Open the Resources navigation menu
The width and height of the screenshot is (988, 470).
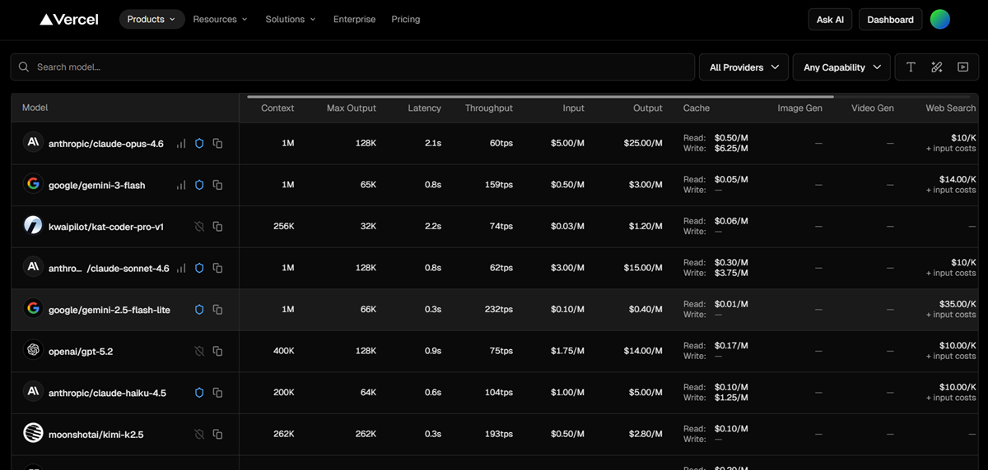coord(220,20)
